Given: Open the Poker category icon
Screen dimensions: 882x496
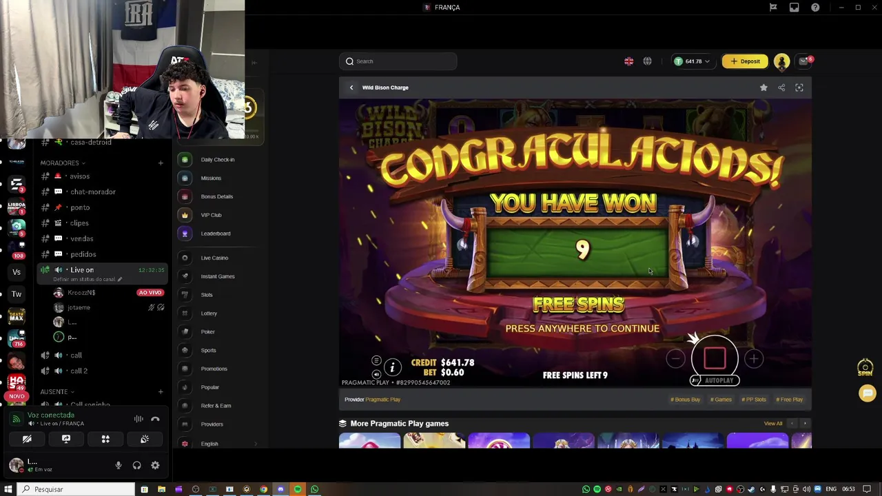Looking at the screenshot, I should coord(185,332).
